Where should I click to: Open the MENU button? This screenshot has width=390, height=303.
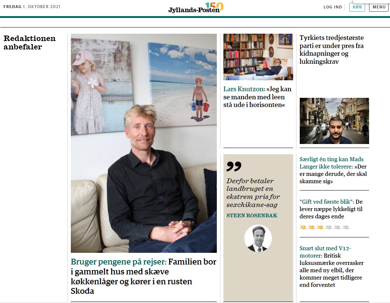pyautogui.click(x=379, y=7)
